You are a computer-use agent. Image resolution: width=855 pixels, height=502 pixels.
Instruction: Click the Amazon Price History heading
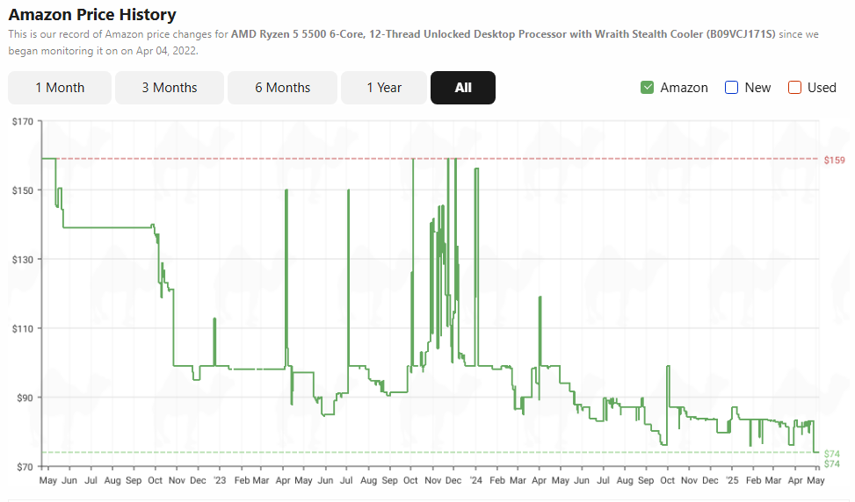[92, 15]
